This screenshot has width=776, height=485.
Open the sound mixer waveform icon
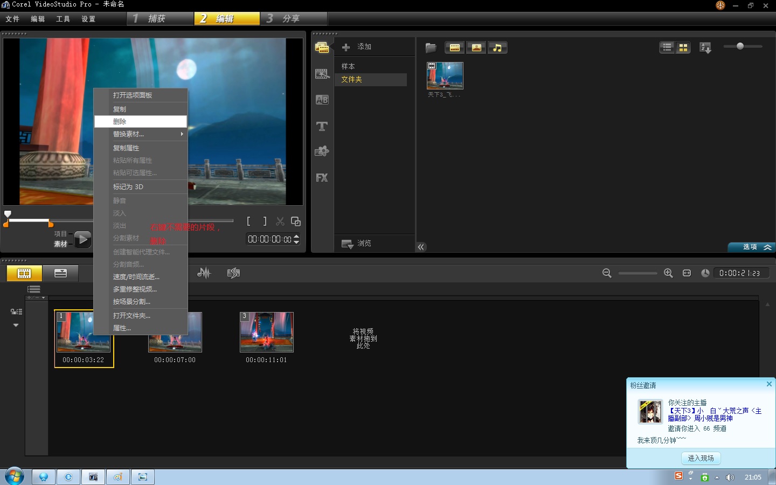point(204,273)
